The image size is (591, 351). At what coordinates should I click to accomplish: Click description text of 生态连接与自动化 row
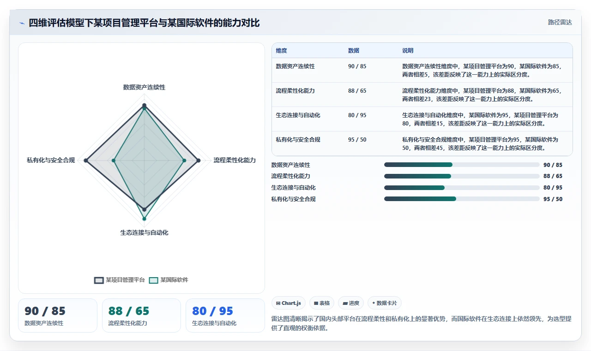tap(480, 119)
